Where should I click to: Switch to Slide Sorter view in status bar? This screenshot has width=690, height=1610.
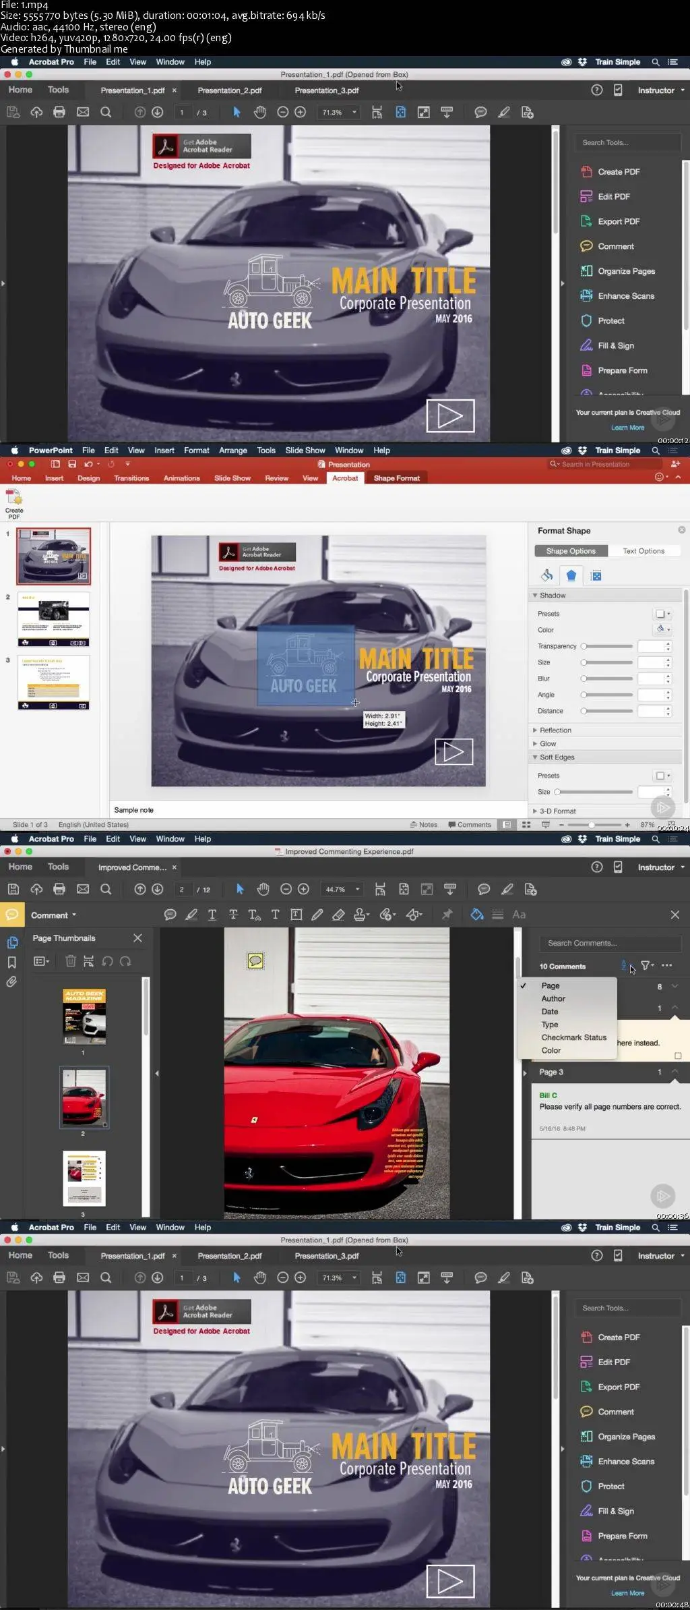526,824
